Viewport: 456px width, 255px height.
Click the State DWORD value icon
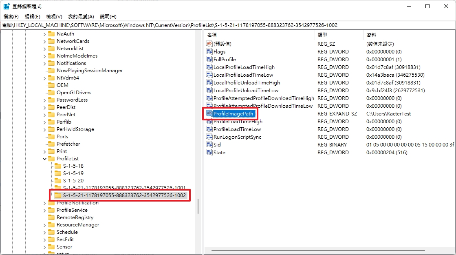coord(210,153)
